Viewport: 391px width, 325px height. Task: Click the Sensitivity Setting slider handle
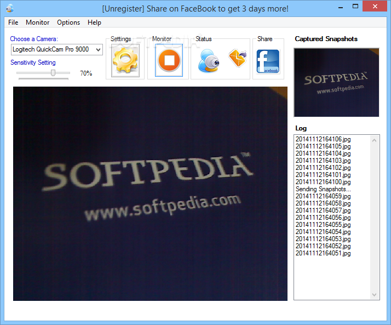tap(53, 73)
